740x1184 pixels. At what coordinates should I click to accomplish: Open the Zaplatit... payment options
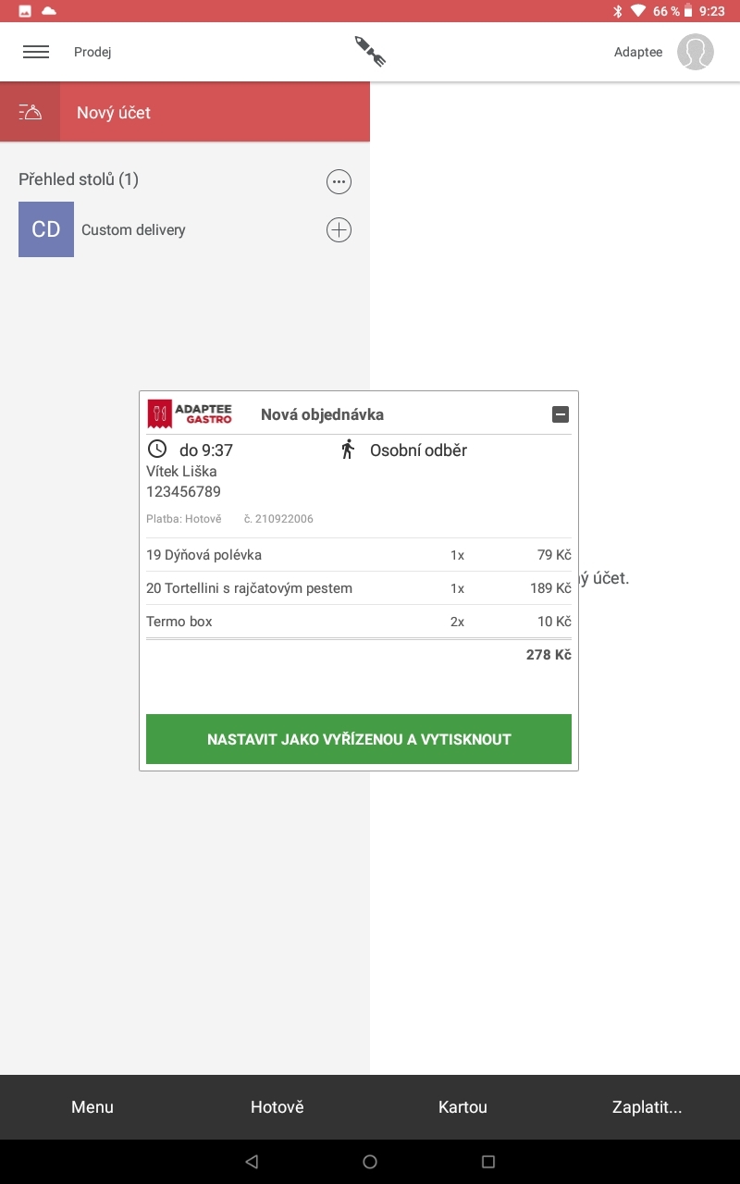647,1107
